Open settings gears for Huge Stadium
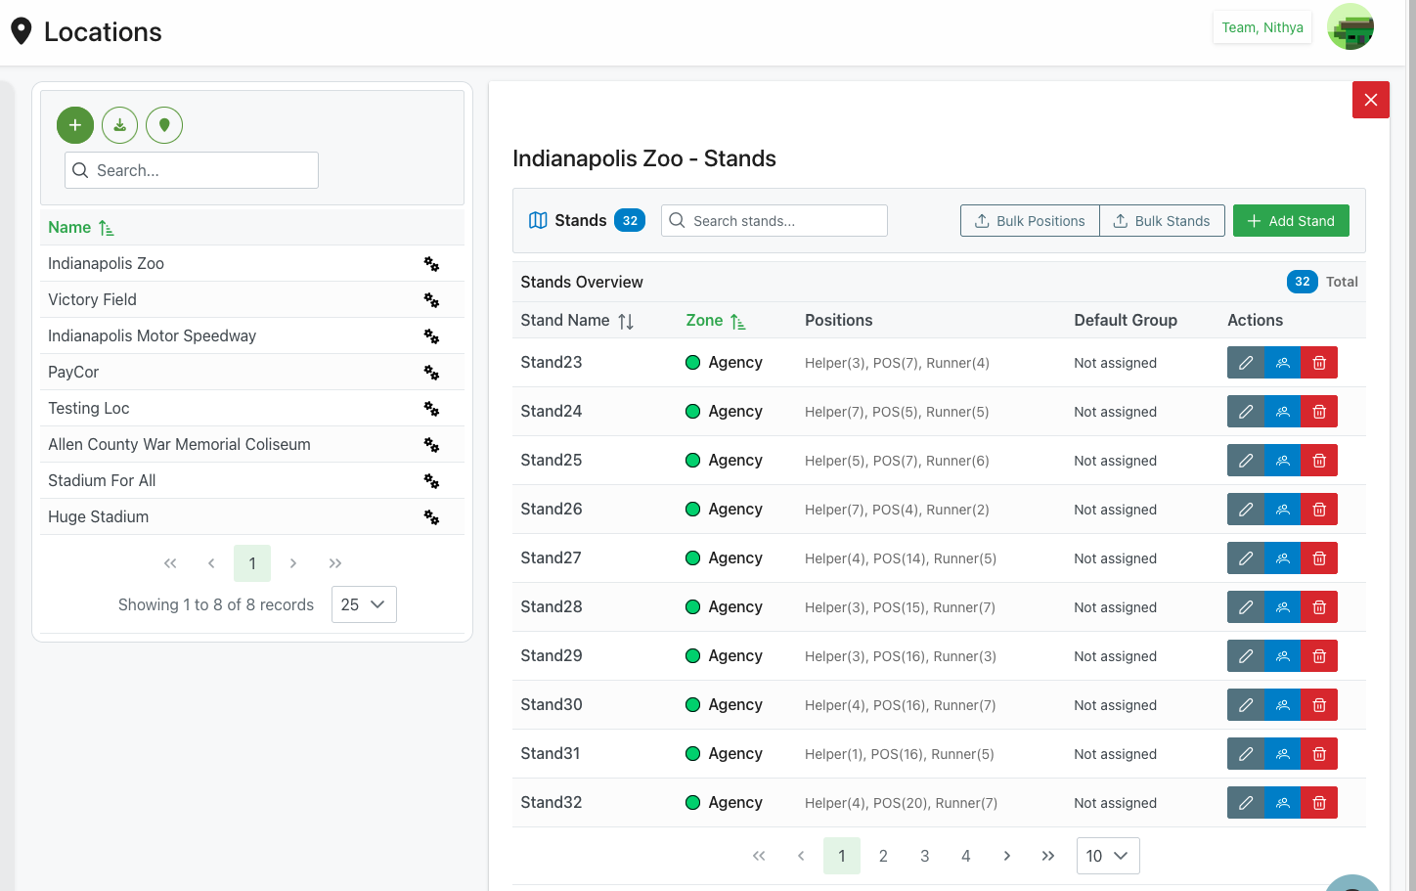Image resolution: width=1416 pixels, height=891 pixels. [431, 517]
